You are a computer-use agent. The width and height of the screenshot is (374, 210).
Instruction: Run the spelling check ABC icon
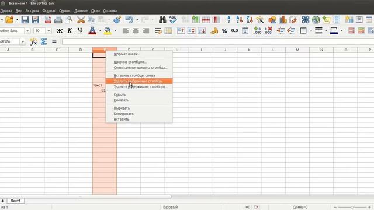point(173,20)
